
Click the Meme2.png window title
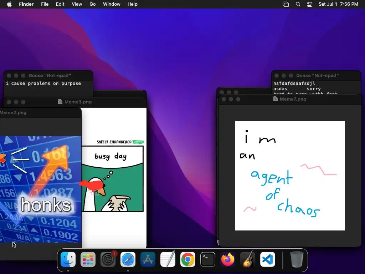(13, 112)
